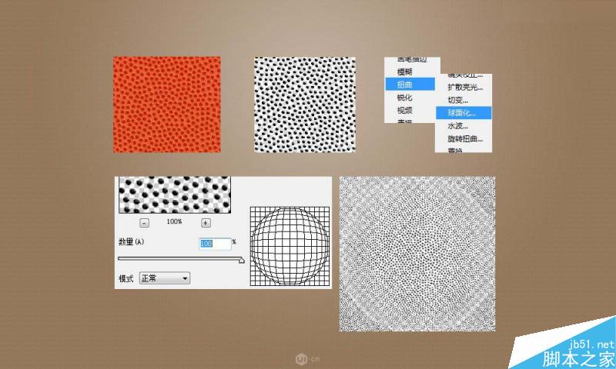
Task: Select the highlighted 扭曲 menu entry
Action: [x=410, y=85]
